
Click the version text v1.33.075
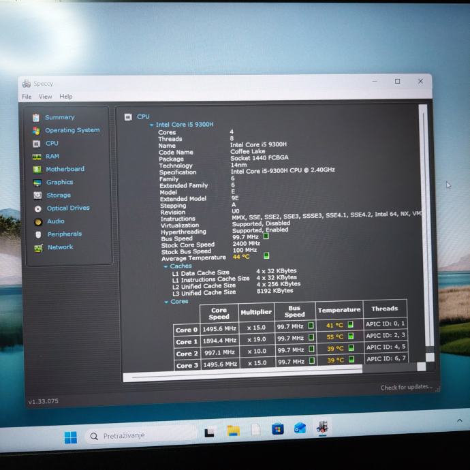[x=44, y=401]
